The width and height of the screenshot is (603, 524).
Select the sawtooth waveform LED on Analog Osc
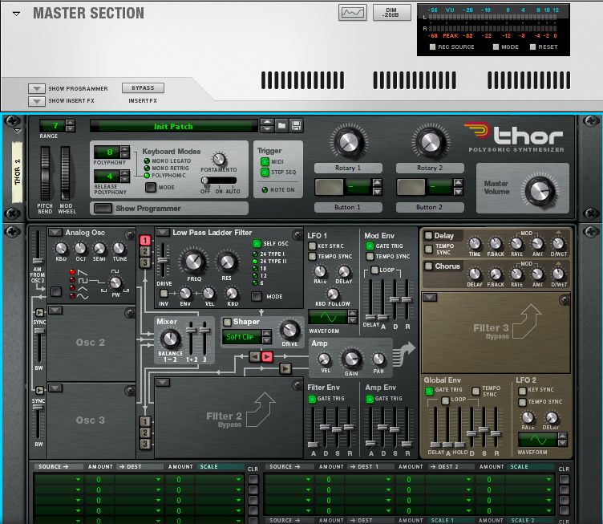coord(72,272)
